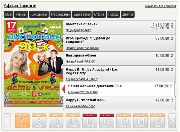
Task: Click the next dates arrow
Action: click(x=172, y=121)
